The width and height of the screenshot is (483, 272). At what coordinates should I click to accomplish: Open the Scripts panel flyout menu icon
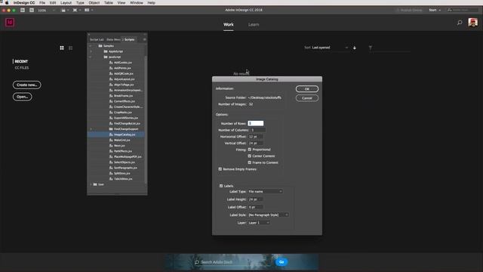pyautogui.click(x=144, y=39)
